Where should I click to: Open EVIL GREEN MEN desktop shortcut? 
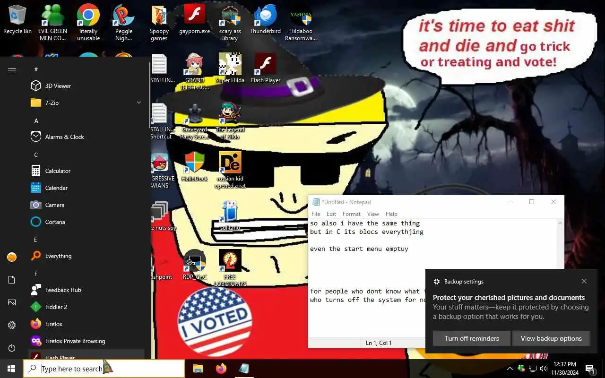52,23
